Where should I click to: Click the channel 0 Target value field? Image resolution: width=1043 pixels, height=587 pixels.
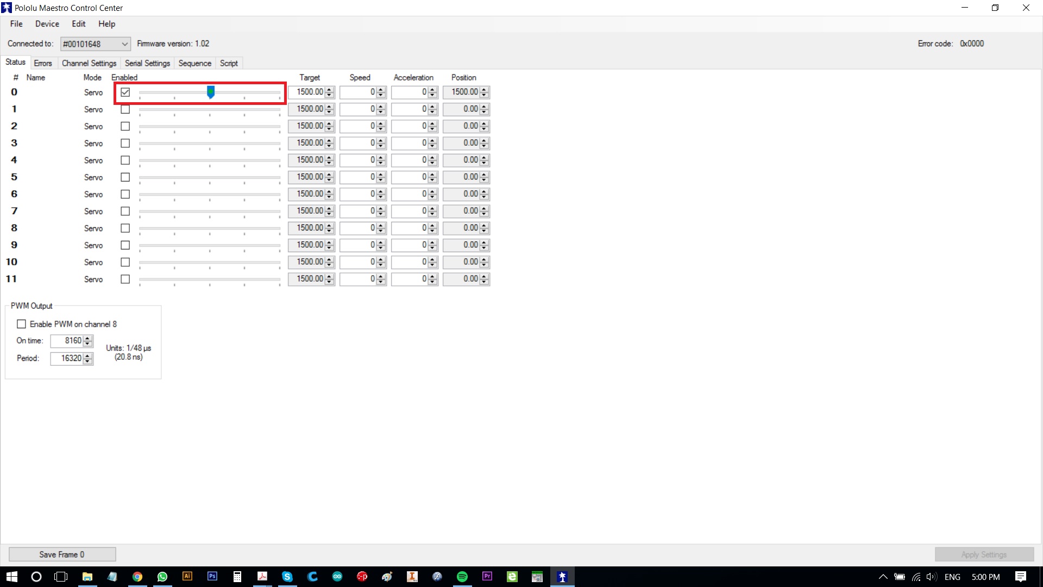click(306, 92)
